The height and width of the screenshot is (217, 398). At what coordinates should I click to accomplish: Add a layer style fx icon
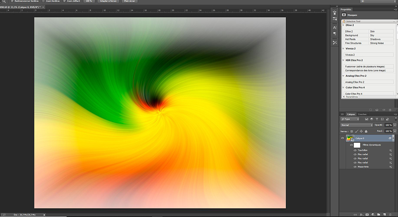coord(361,215)
